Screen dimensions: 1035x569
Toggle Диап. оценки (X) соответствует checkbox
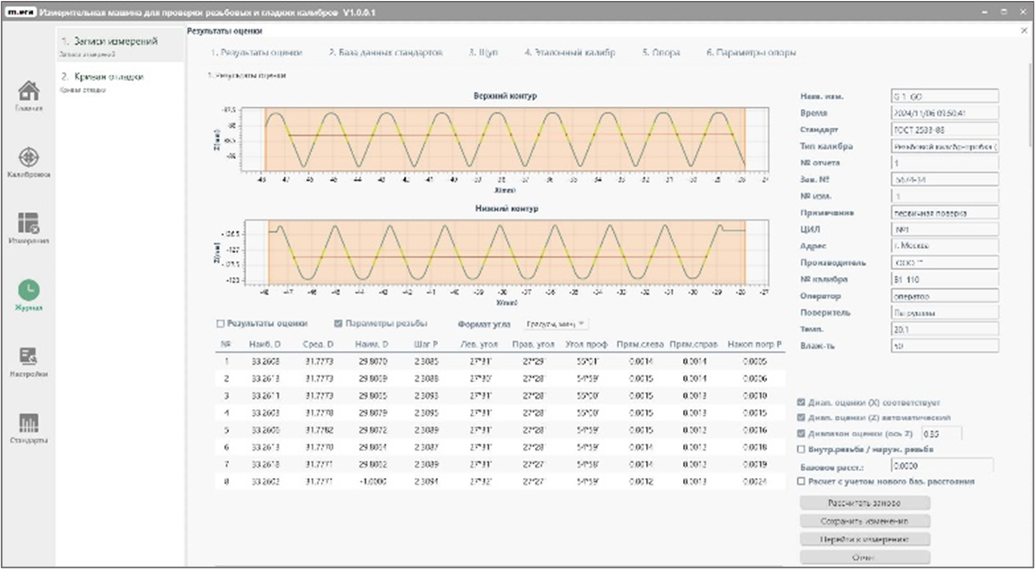click(801, 402)
